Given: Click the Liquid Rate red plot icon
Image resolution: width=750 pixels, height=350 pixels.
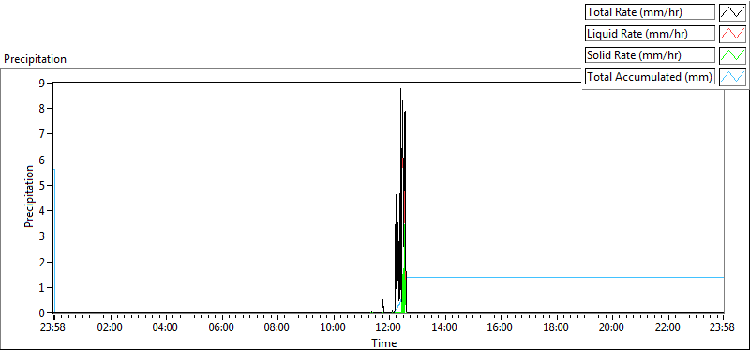Looking at the screenshot, I should pyautogui.click(x=733, y=34).
